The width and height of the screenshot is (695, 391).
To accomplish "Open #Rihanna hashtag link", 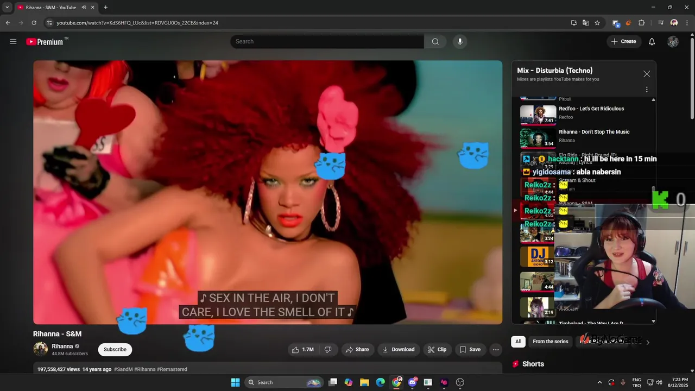I will coord(145,369).
